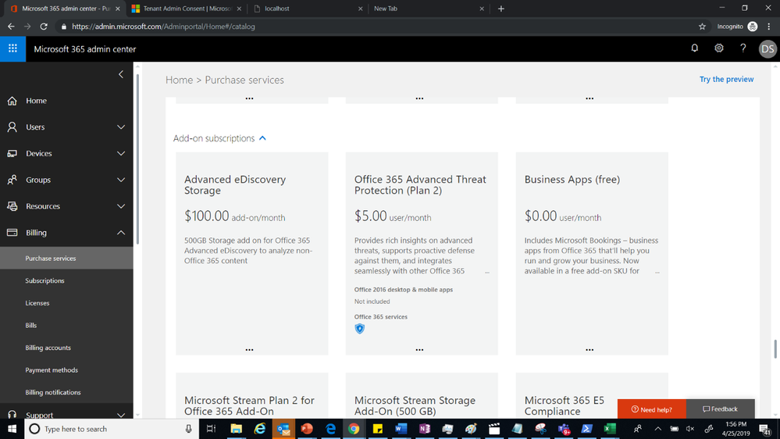Viewport: 780px width, 439px height.
Task: Open the Windows action center notifications
Action: pyautogui.click(x=765, y=429)
